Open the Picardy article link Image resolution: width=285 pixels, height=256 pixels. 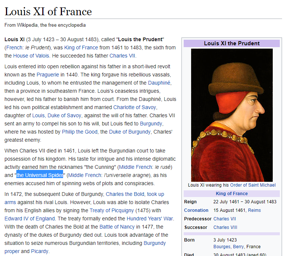click(40, 252)
